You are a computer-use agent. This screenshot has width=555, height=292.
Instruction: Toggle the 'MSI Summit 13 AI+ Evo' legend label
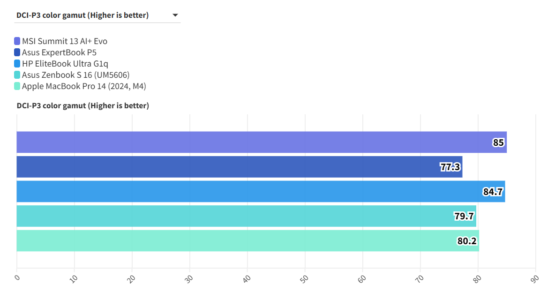click(x=65, y=41)
